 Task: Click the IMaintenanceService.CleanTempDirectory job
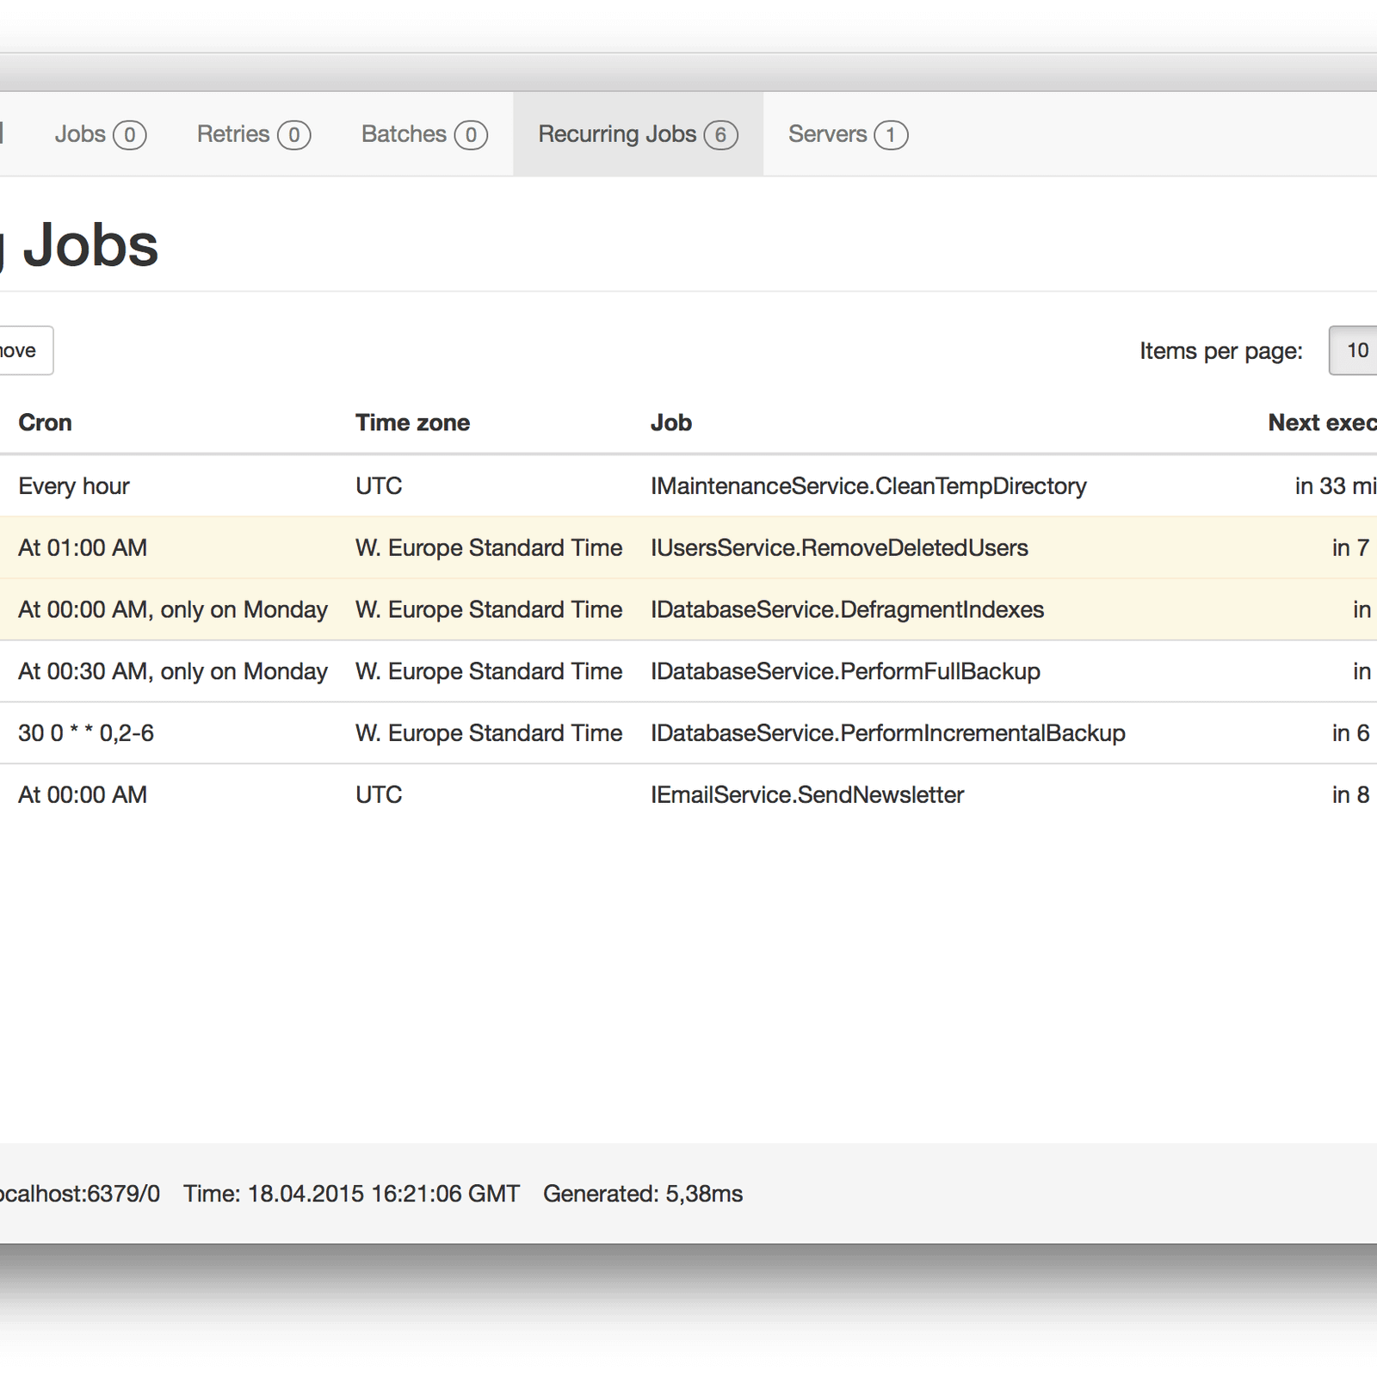pyautogui.click(x=868, y=486)
